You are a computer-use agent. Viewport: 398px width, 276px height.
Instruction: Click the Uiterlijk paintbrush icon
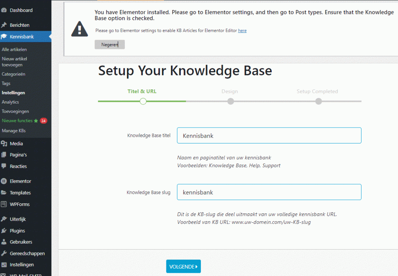click(4, 219)
